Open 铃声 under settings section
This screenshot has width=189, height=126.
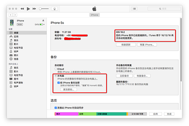pyautogui.click(x=27, y=51)
